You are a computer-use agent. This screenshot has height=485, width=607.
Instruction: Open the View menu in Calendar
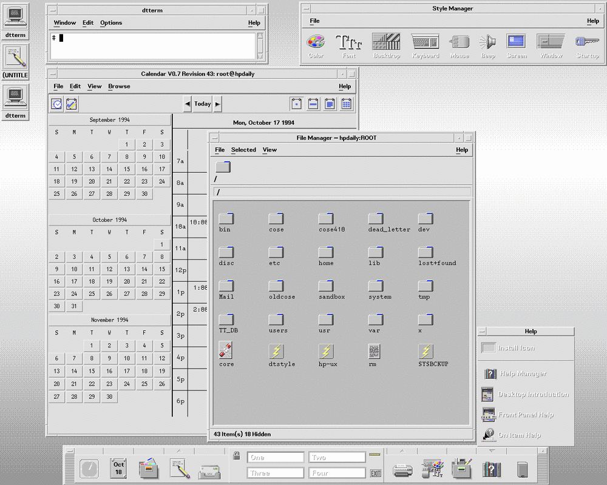[95, 86]
